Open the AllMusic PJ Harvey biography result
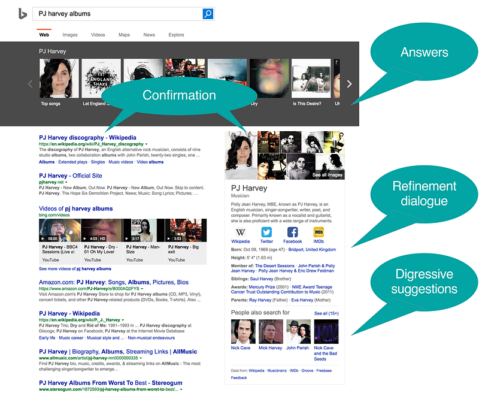Viewport: 479px width, 402px height. tap(118, 352)
